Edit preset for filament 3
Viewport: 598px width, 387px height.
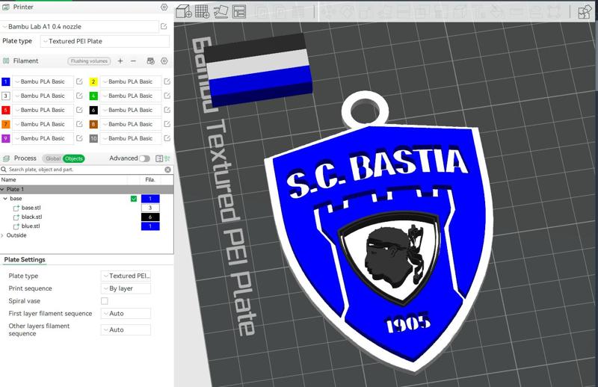[x=79, y=96]
